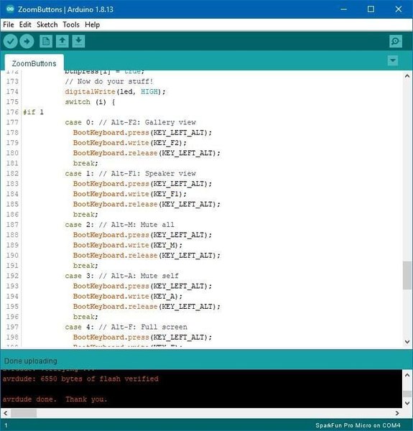Click the Verify checkmark button
The width and height of the screenshot is (413, 431).
[x=11, y=42]
